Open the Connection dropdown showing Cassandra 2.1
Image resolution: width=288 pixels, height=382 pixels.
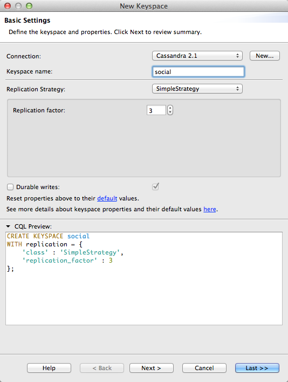[197, 56]
